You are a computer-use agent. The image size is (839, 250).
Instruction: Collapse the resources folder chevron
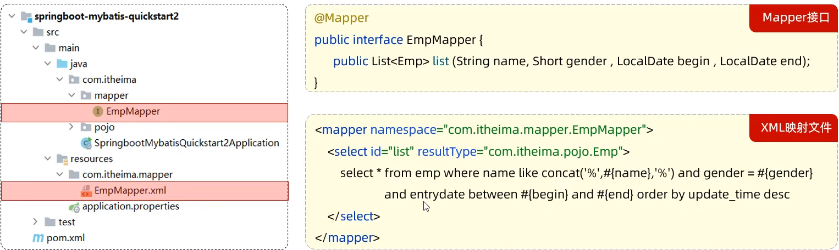(48, 159)
